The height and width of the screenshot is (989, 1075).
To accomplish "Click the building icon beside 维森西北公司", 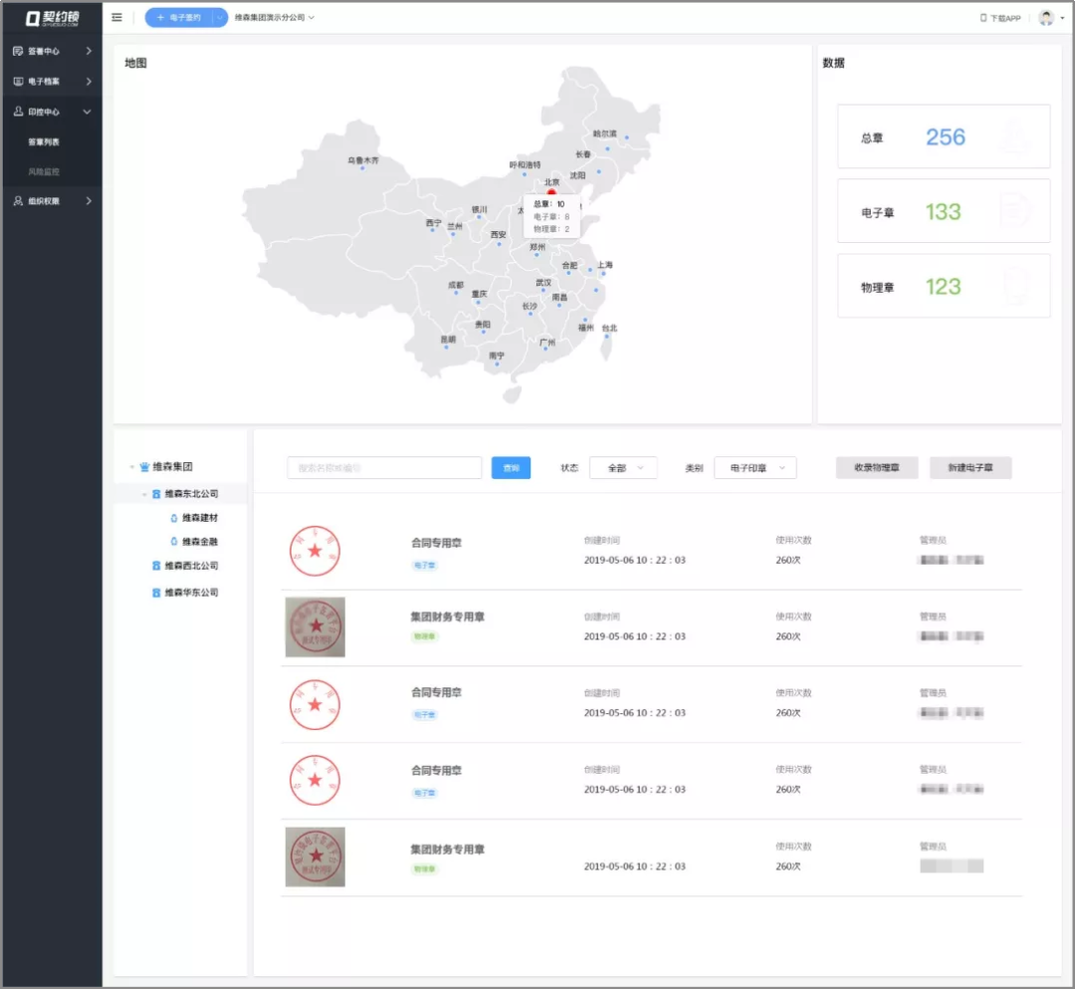I will (x=156, y=566).
